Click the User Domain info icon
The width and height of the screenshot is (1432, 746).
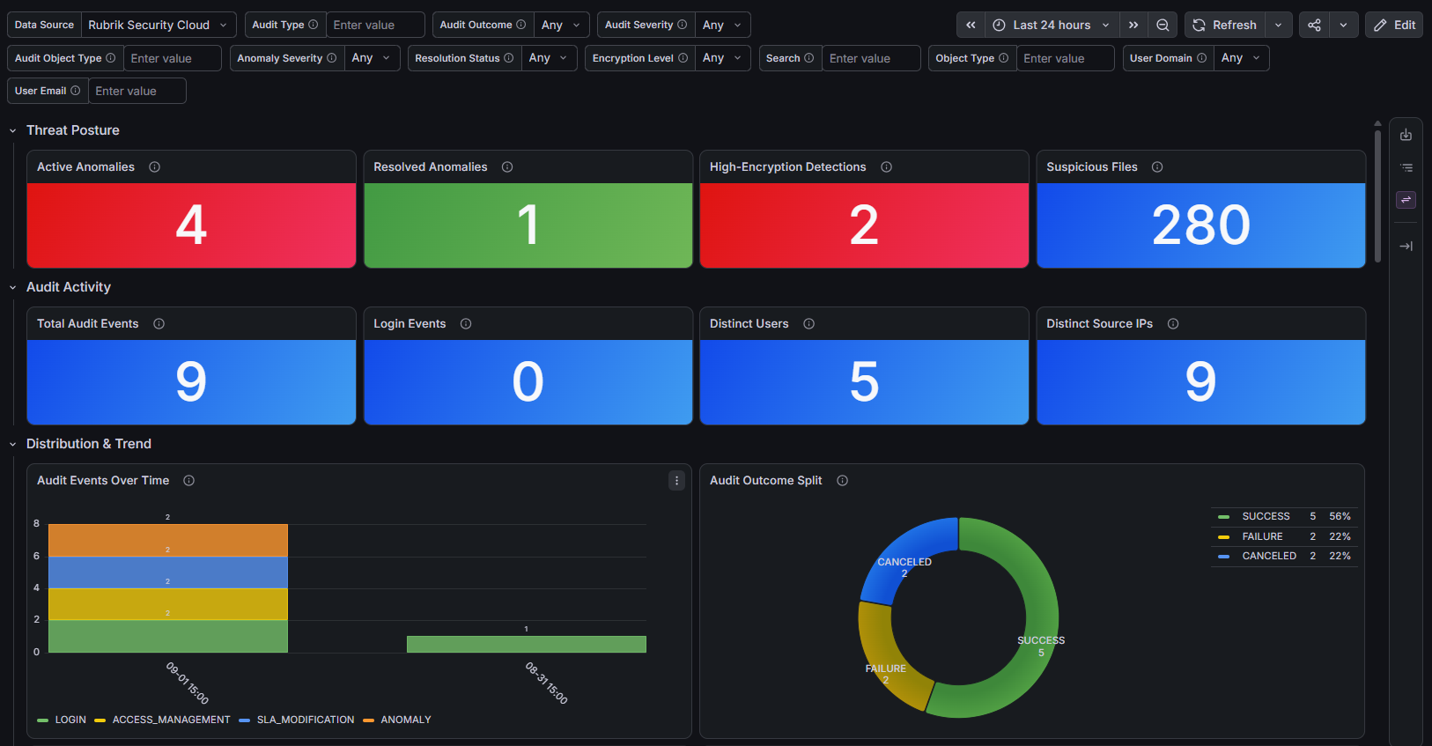[1201, 58]
